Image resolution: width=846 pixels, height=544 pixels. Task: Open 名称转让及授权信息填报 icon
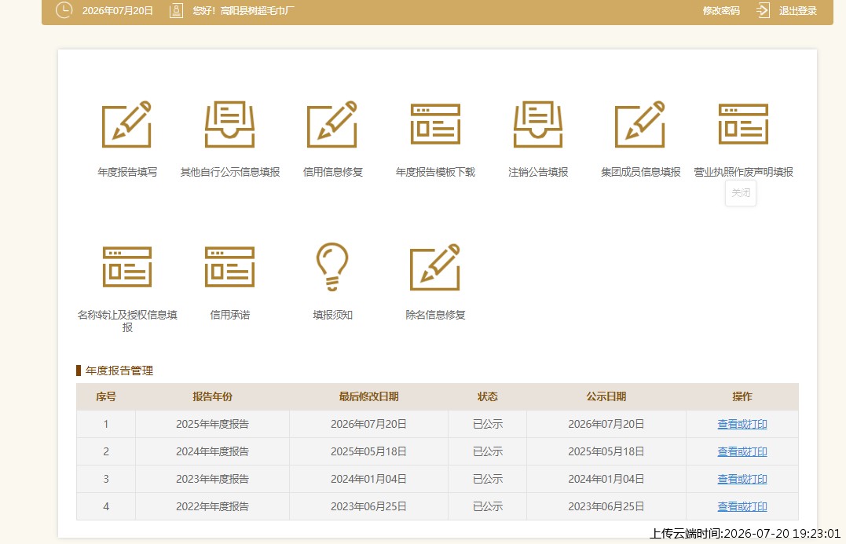(126, 267)
